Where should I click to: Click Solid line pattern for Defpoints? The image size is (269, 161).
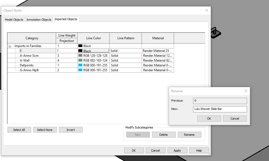click(126, 65)
